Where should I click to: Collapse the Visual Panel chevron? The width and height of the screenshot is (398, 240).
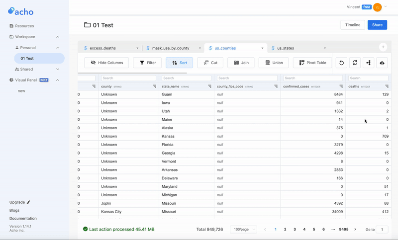(58, 80)
